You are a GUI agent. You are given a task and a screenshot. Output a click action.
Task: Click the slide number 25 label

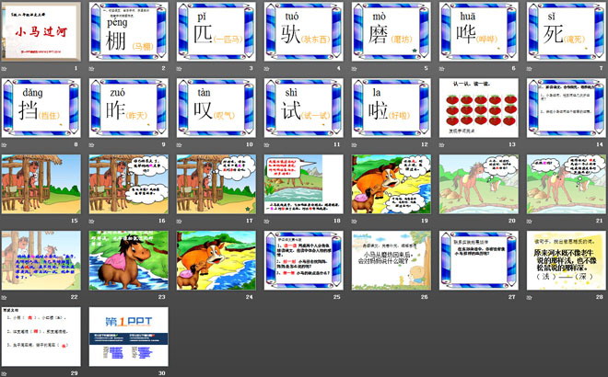[336, 297]
